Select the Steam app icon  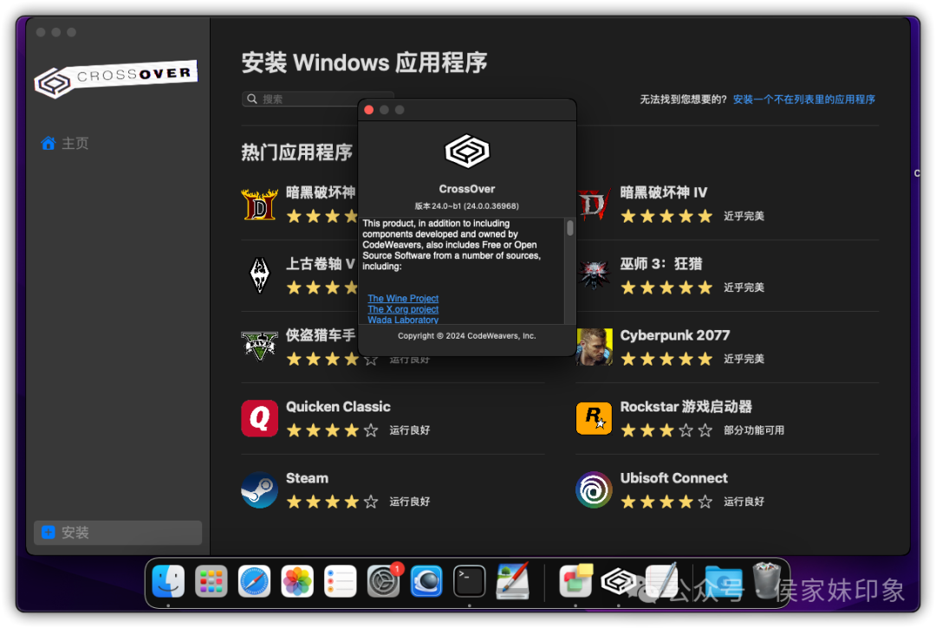[x=260, y=489]
